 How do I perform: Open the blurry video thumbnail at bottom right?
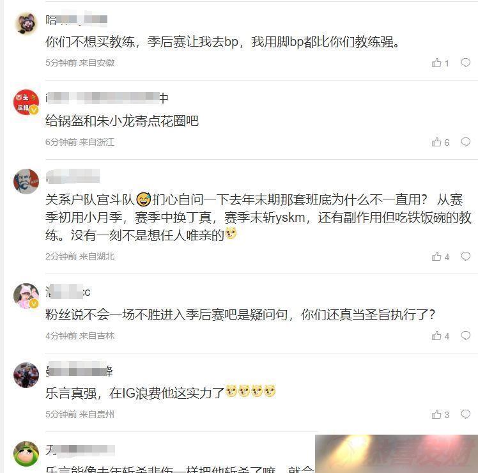(x=396, y=454)
